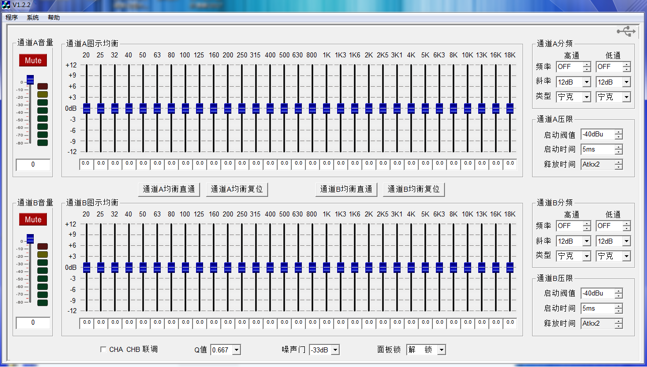The image size is (647, 367).
Task: Click channel A 释放时间 stepper arrows
Action: click(x=619, y=165)
